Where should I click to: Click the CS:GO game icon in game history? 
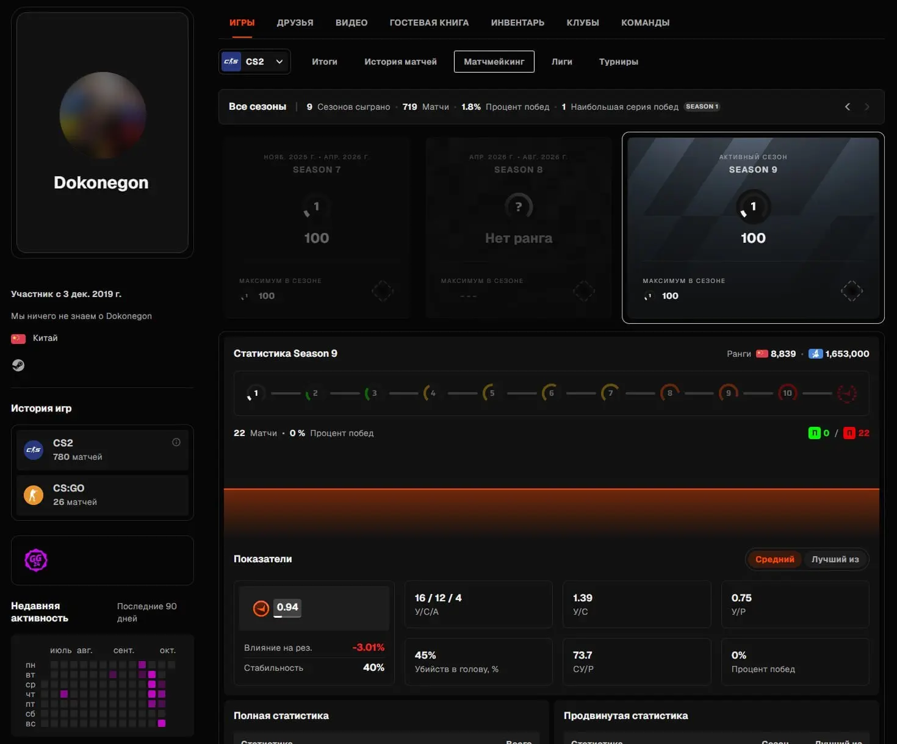[x=34, y=495]
